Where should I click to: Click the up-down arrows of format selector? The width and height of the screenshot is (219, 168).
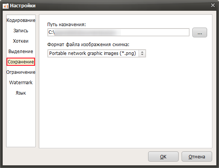tap(142, 53)
